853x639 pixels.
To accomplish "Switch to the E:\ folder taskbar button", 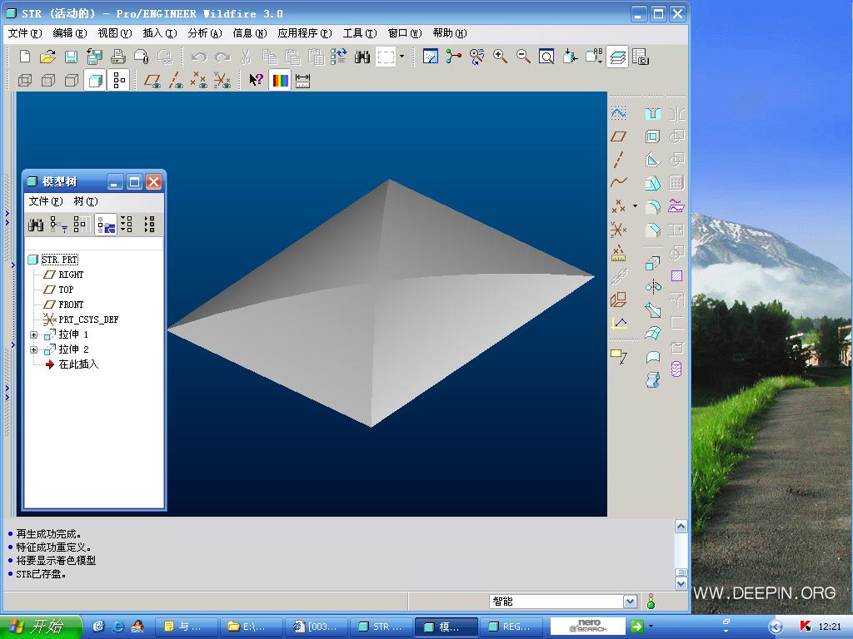I will click(x=251, y=627).
